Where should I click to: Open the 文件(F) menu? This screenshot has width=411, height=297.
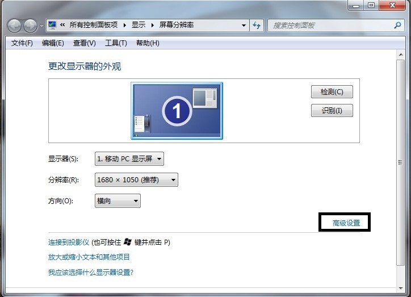coord(22,43)
